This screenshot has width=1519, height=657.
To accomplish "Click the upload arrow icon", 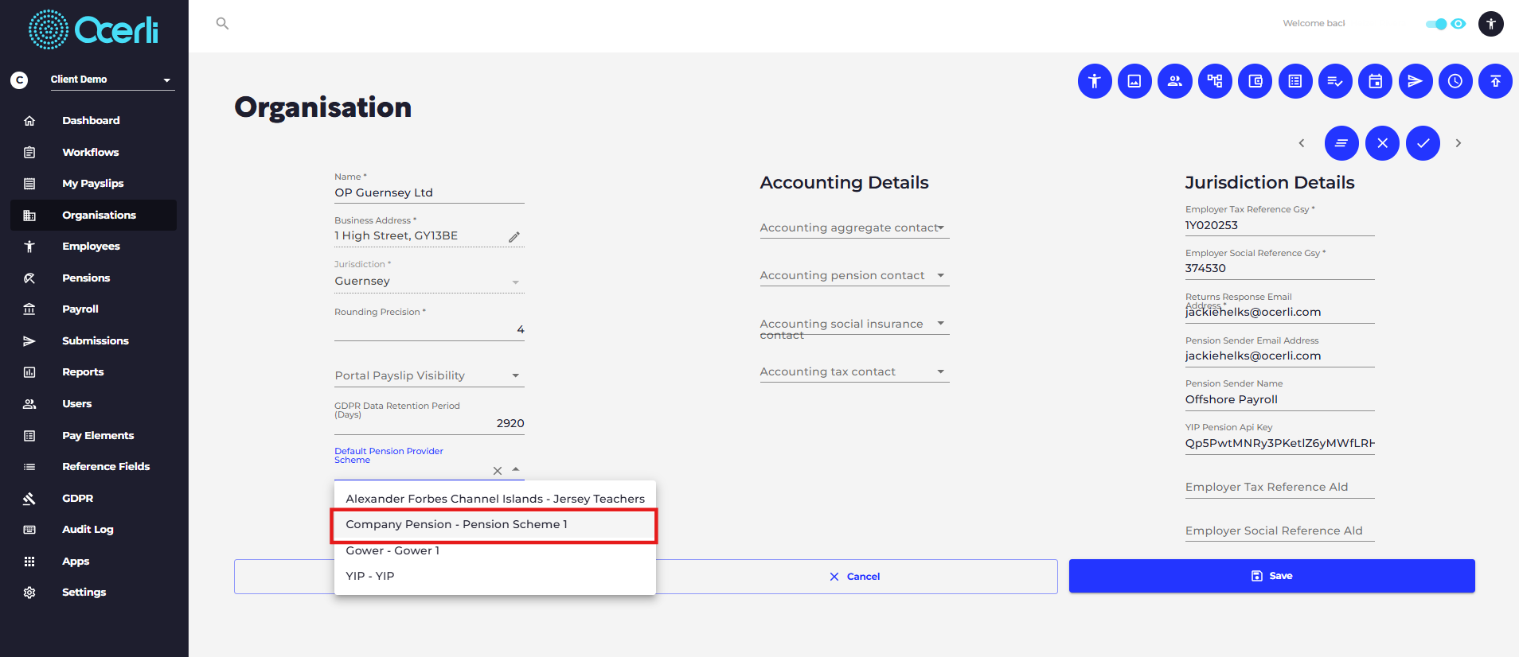I will [1495, 81].
